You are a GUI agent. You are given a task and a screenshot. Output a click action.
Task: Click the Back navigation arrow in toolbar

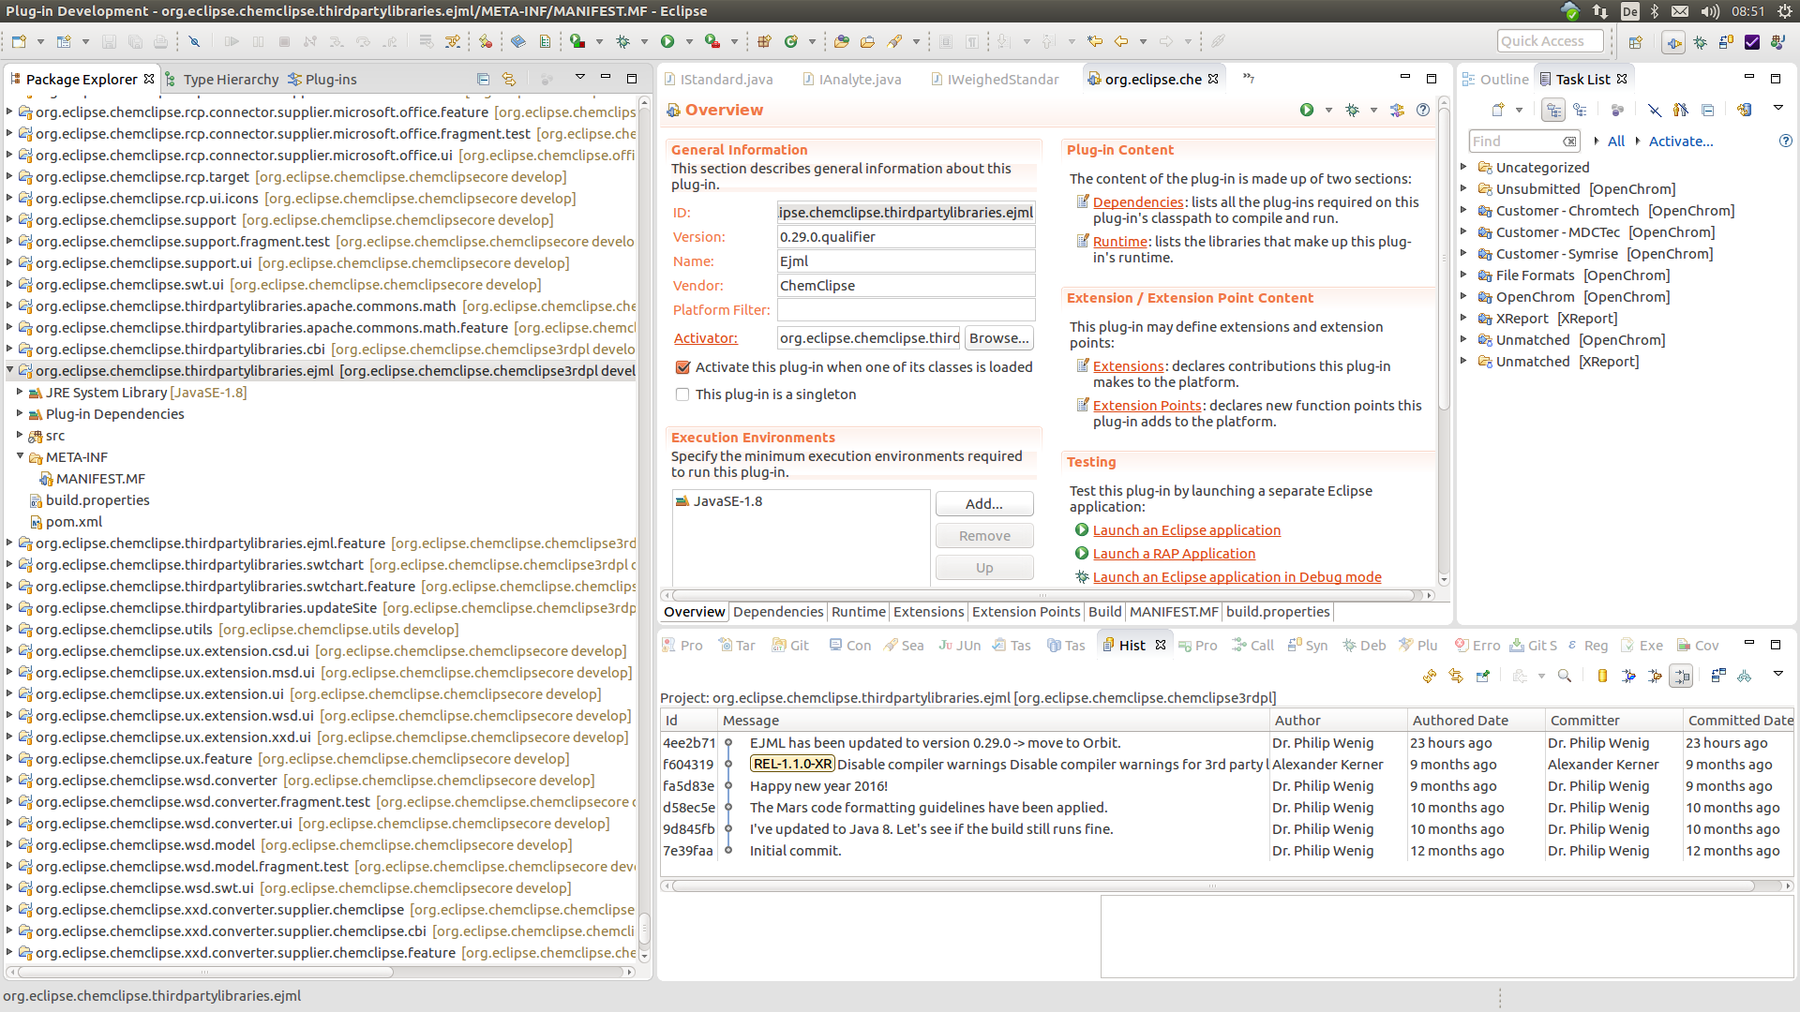pyautogui.click(x=1121, y=41)
